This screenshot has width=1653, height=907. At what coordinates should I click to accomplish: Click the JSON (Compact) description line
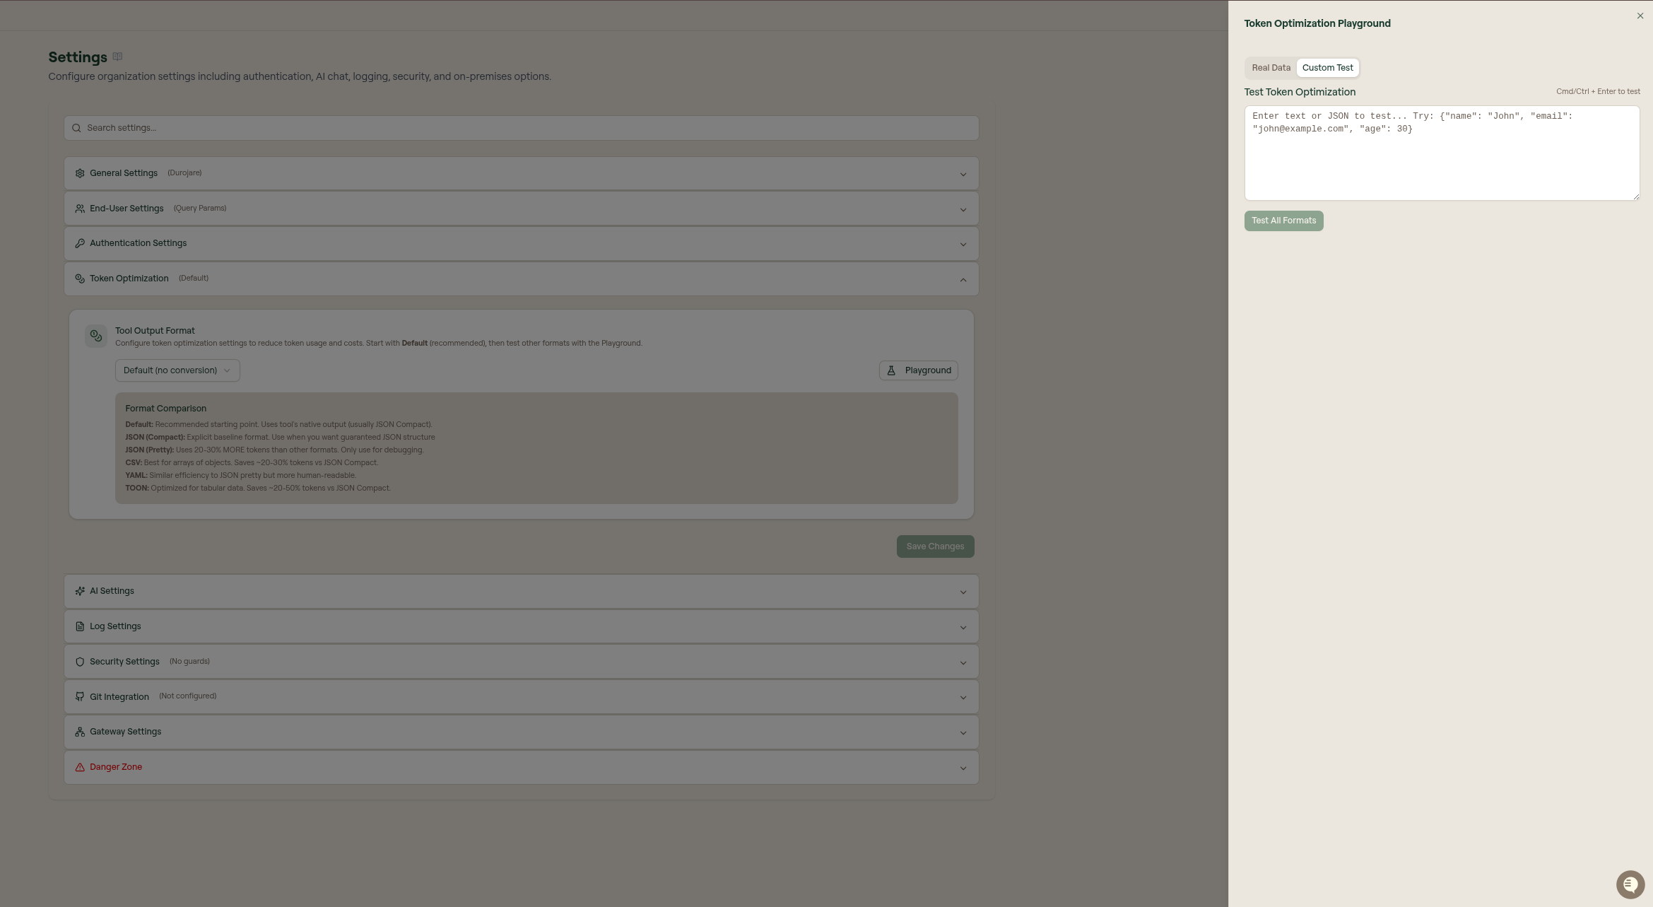280,437
